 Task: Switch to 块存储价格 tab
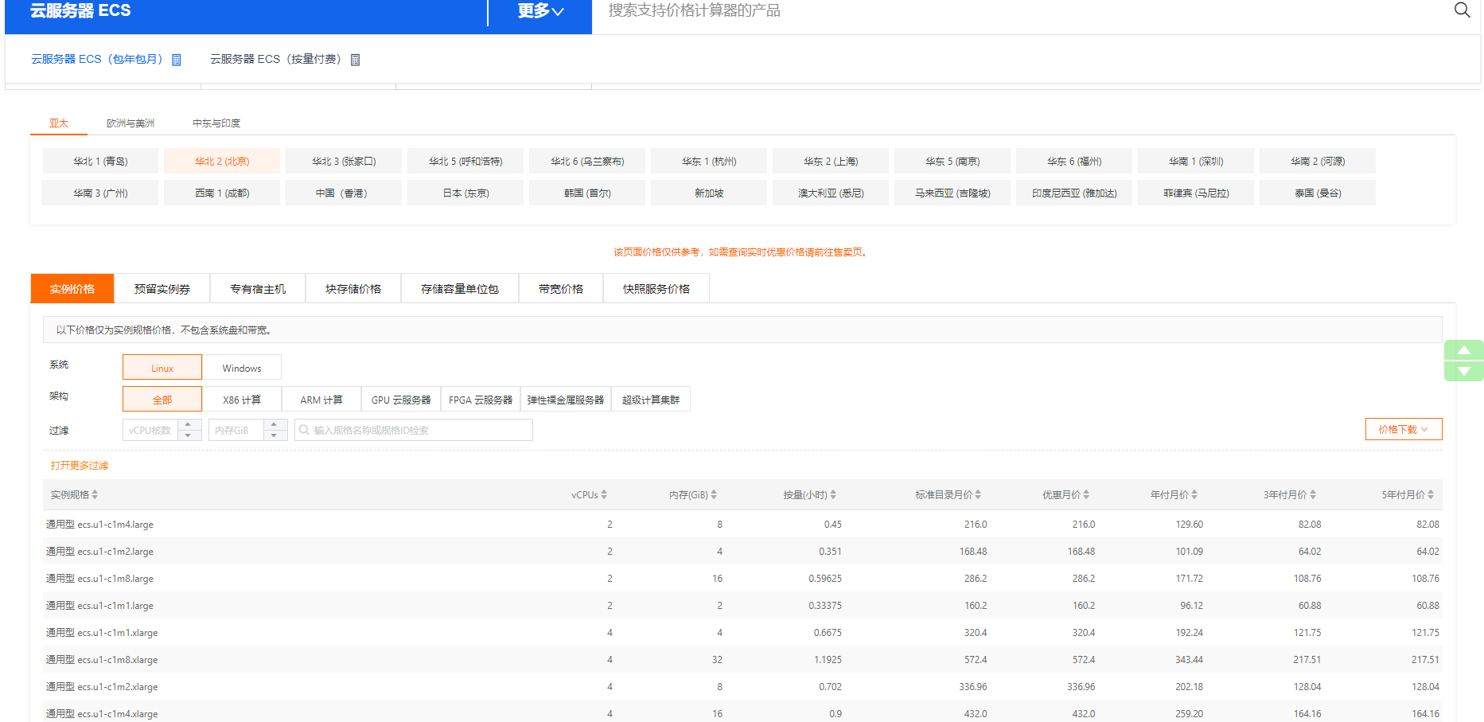click(353, 289)
